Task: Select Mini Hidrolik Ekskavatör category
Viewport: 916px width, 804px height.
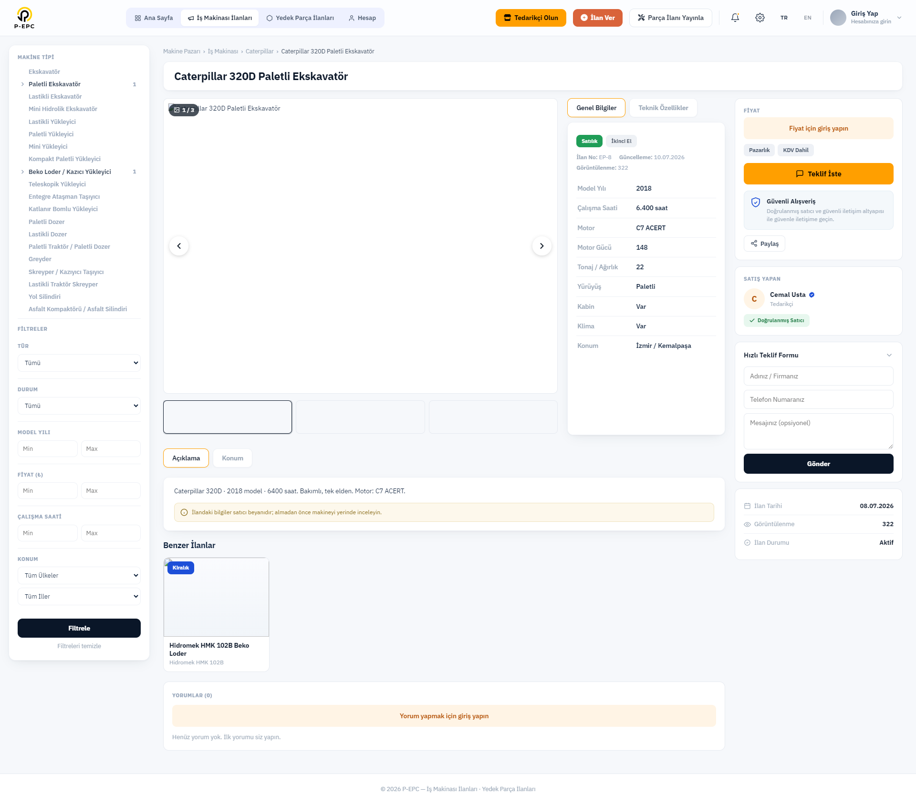Action: pyautogui.click(x=63, y=109)
